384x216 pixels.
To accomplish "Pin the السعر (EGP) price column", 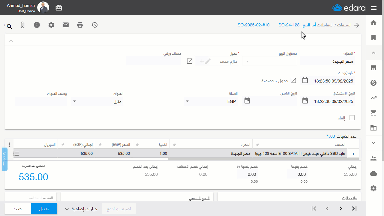I will (100, 145).
